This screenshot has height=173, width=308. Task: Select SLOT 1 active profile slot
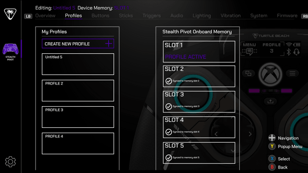[199, 51]
